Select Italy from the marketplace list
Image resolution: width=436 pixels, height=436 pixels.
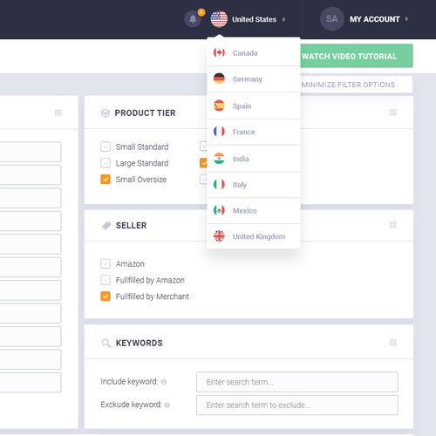coord(254,185)
